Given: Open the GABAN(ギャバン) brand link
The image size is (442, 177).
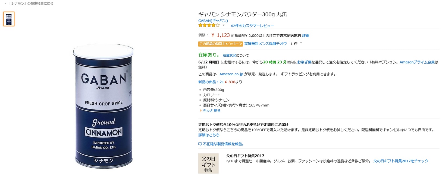Looking at the screenshot, I should [213, 21].
